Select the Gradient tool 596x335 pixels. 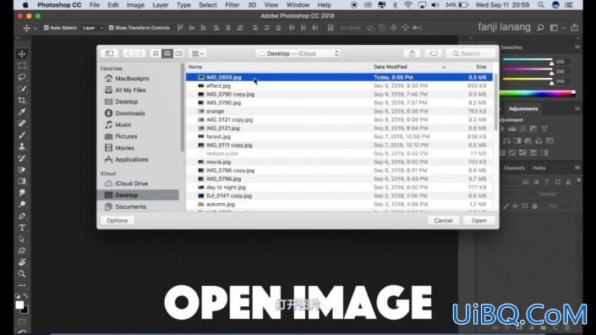[x=22, y=181]
